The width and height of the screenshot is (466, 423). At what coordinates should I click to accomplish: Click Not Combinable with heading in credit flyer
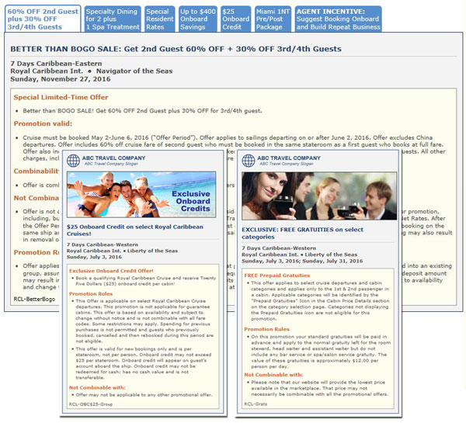pyautogui.click(x=97, y=387)
